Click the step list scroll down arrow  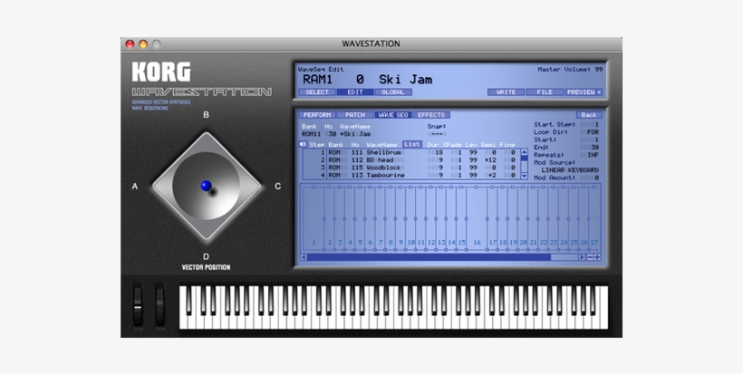(524, 176)
